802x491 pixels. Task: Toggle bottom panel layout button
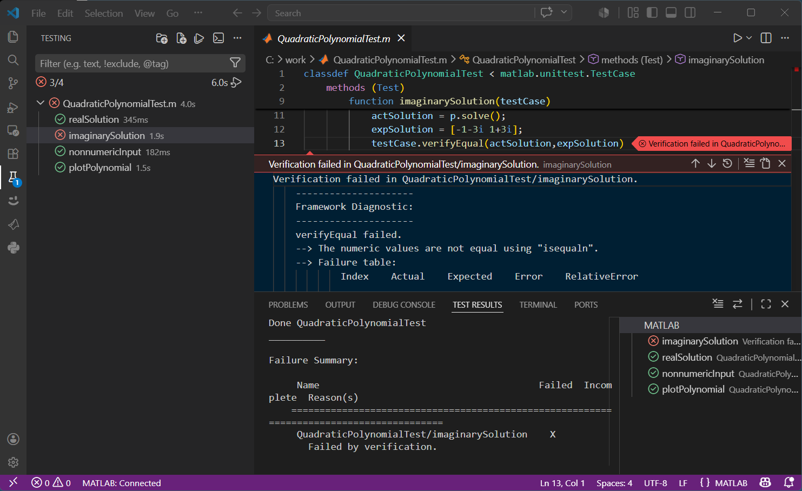coord(671,12)
